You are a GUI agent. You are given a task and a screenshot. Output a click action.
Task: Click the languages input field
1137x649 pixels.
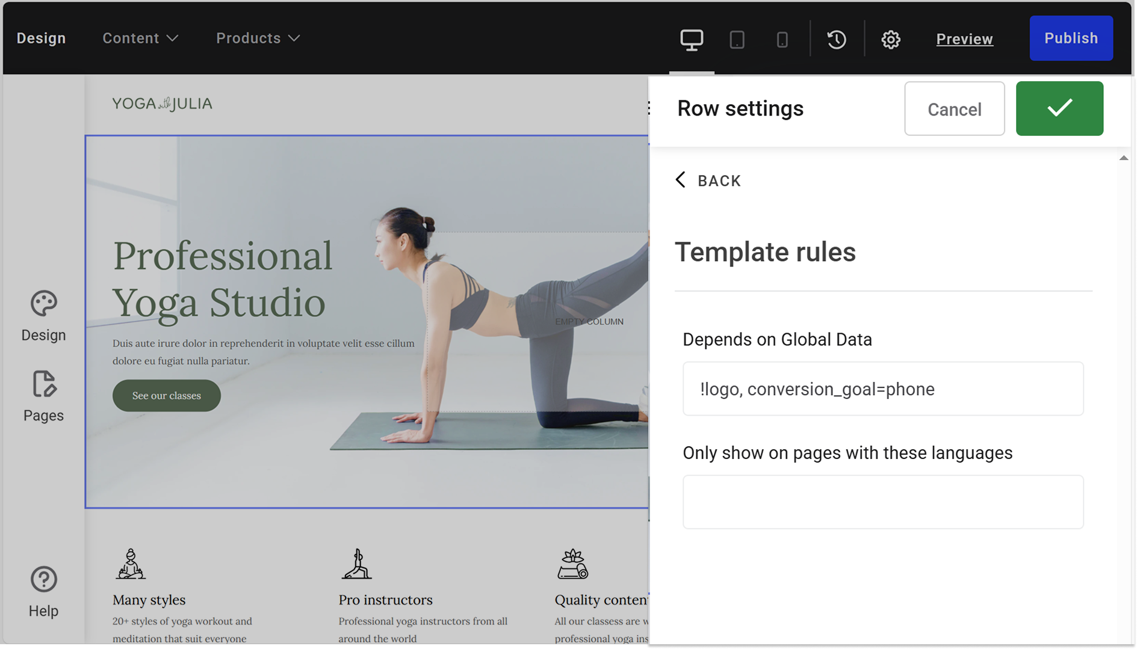(x=882, y=502)
